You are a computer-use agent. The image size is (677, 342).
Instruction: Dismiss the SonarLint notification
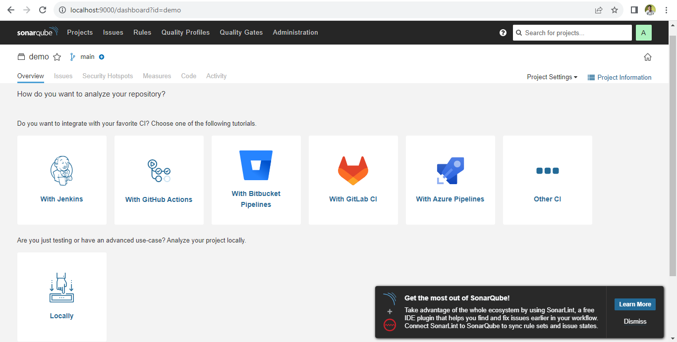635,321
